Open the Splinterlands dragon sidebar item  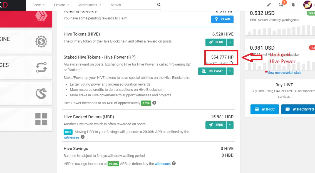[41, 94]
